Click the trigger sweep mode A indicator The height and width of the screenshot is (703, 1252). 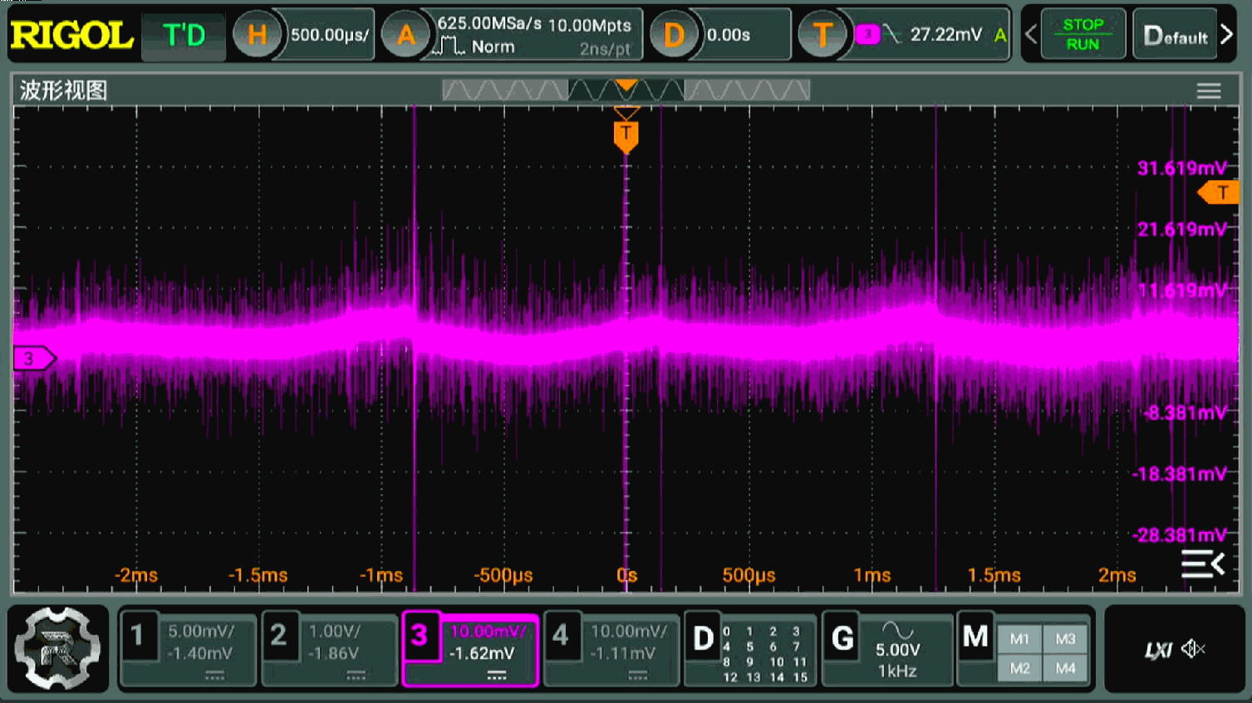point(1000,35)
